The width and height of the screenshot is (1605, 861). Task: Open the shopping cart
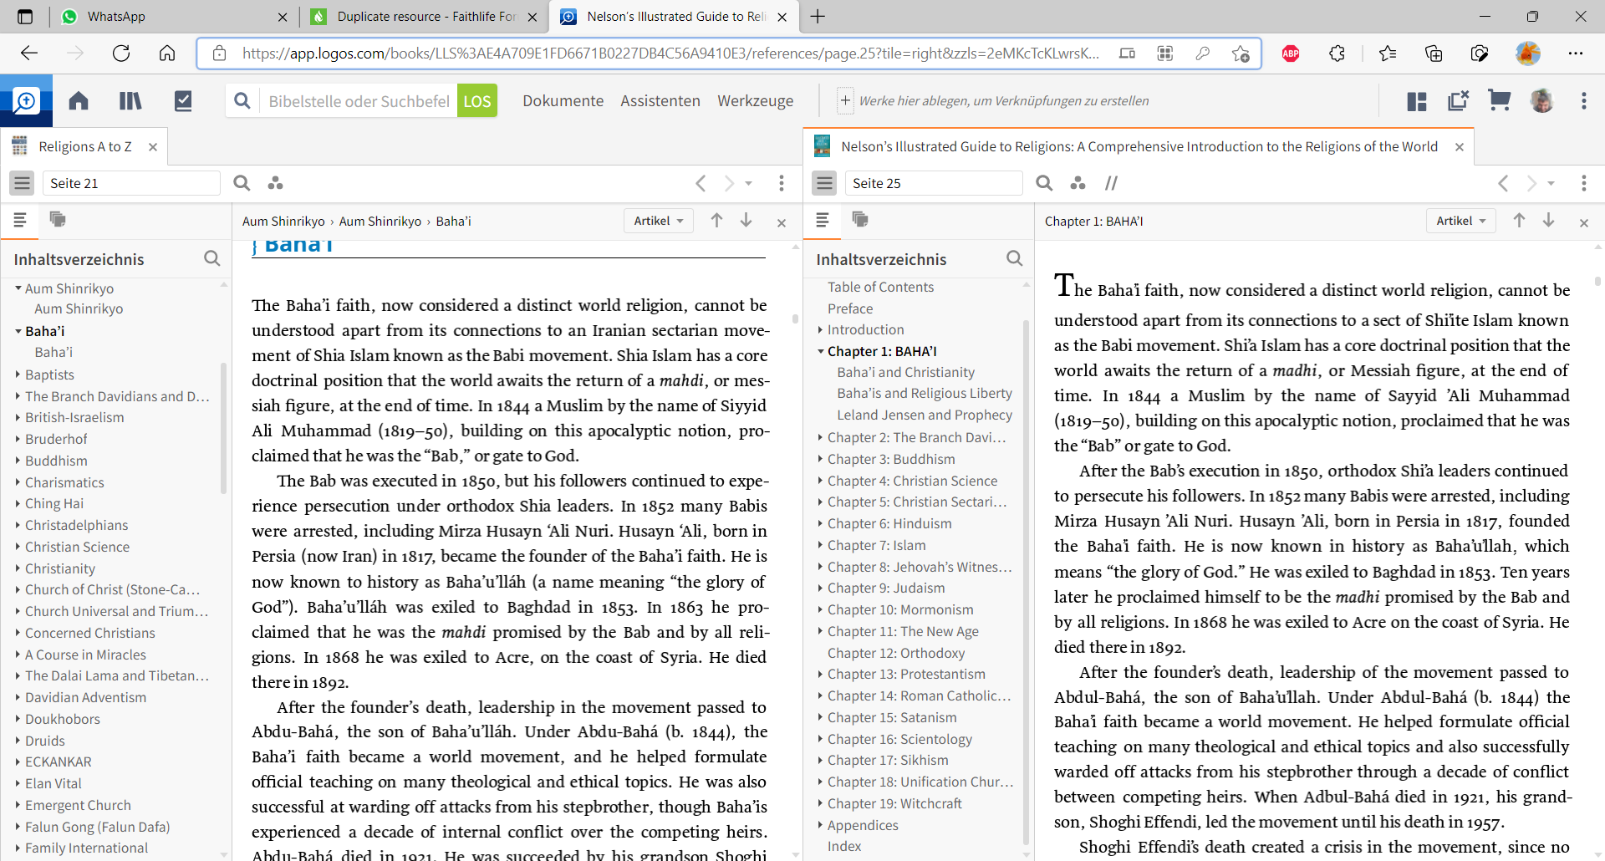tap(1500, 101)
